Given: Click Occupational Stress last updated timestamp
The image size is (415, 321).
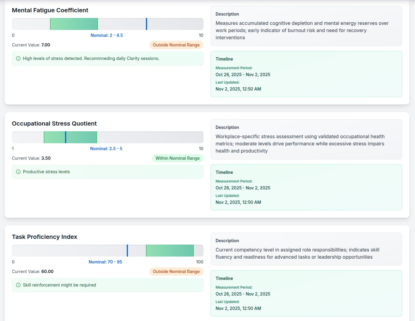Looking at the screenshot, I should (238, 202).
